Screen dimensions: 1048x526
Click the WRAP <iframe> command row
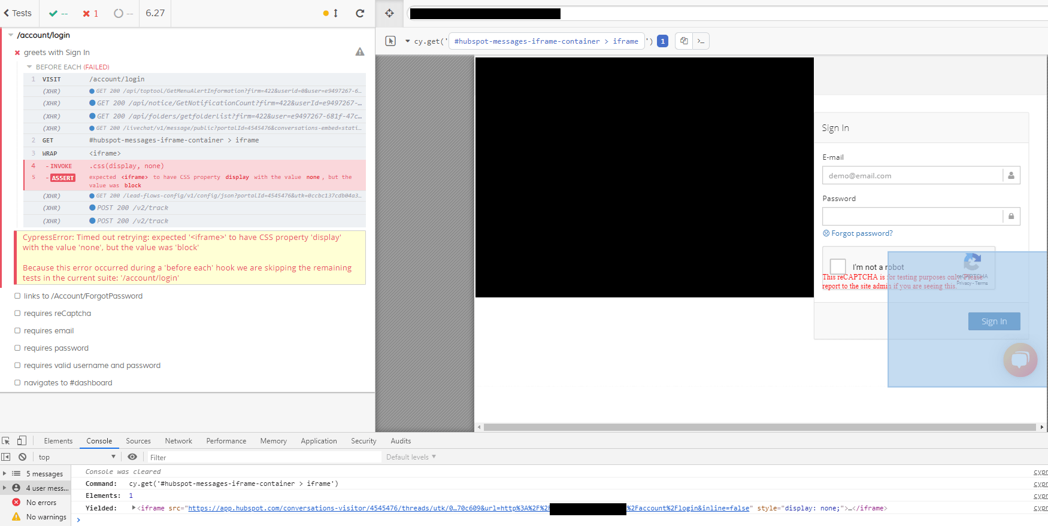[x=195, y=153]
